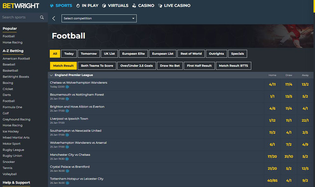Open the Crystal Palace vs Brentford match

pyautogui.click(x=70, y=167)
